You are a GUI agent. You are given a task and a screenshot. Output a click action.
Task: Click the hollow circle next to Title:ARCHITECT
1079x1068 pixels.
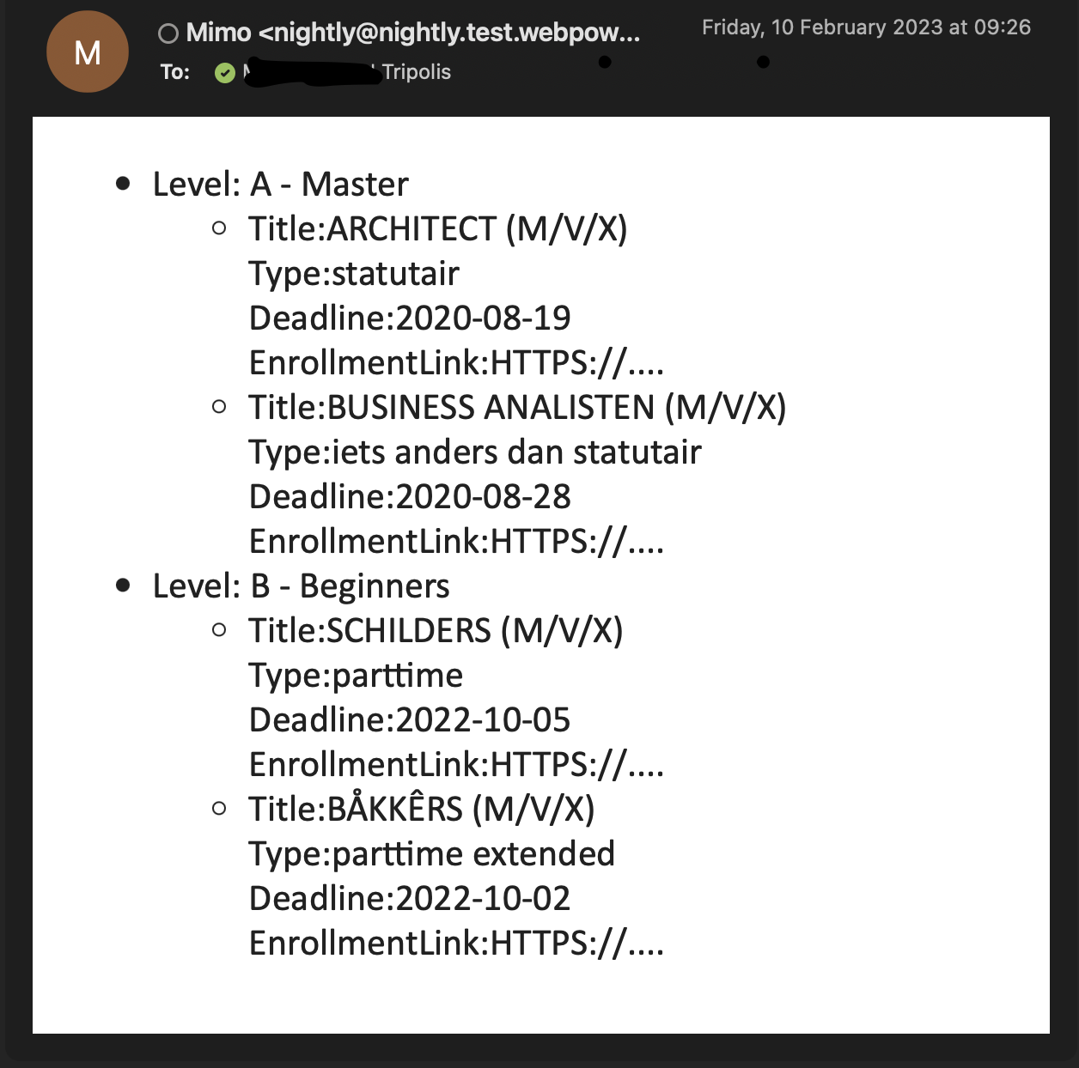pos(220,227)
